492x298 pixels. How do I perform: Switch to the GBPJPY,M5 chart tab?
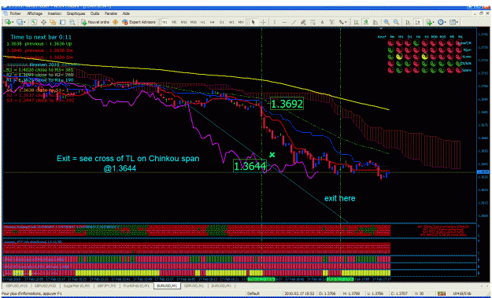point(106,285)
